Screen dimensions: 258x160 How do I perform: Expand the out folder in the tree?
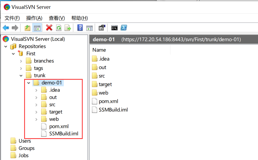point(36,98)
